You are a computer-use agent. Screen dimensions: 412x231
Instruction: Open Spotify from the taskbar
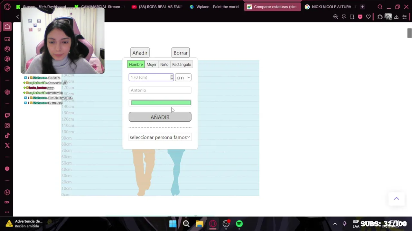click(x=239, y=224)
